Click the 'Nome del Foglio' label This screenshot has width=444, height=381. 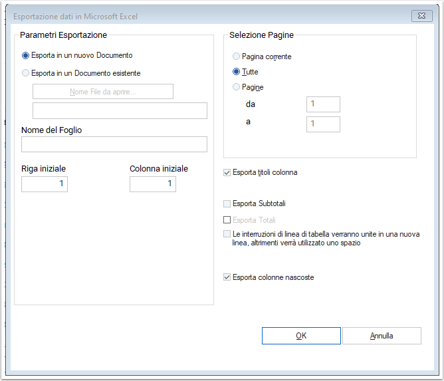(52, 130)
